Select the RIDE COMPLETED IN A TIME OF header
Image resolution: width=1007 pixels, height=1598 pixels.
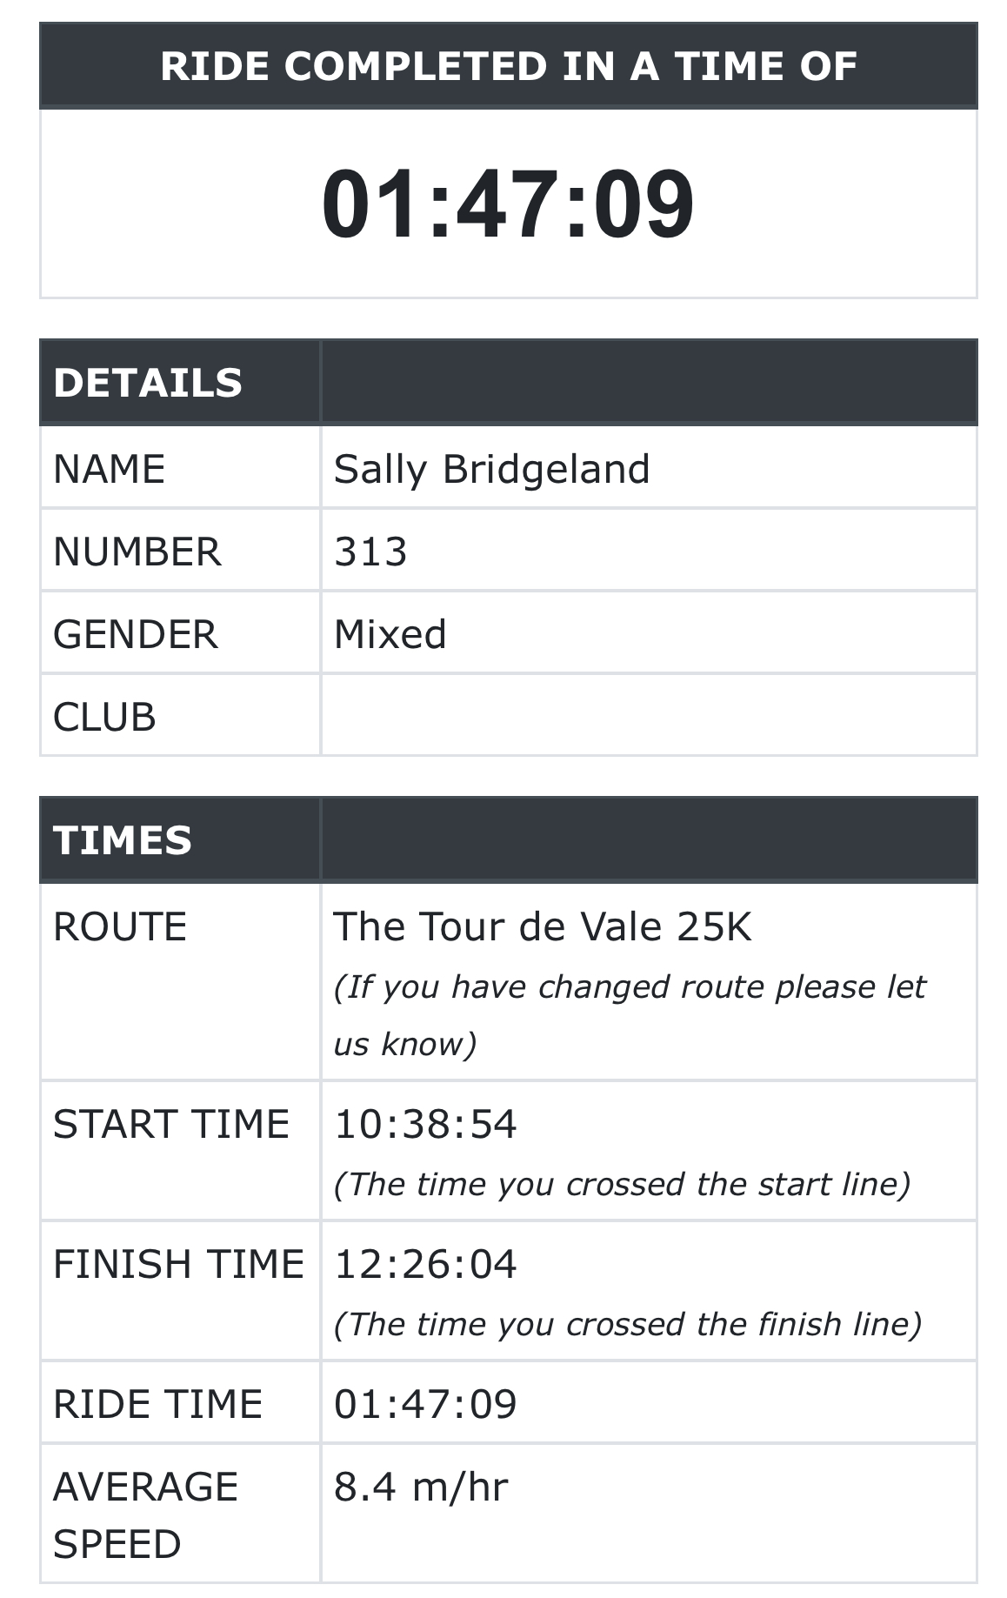coord(509,66)
